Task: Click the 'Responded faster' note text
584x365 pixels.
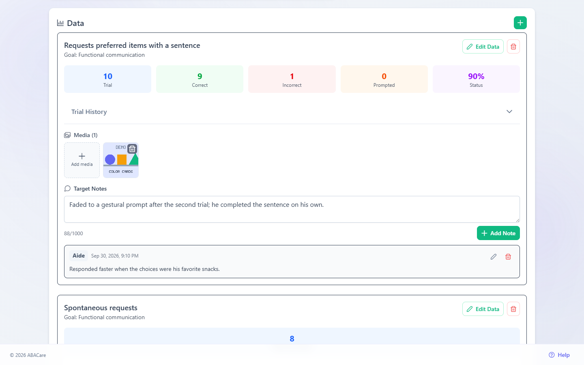Action: [144, 269]
